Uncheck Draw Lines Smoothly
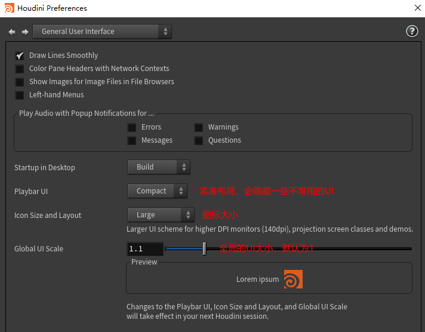This screenshot has width=425, height=332. tap(20, 56)
